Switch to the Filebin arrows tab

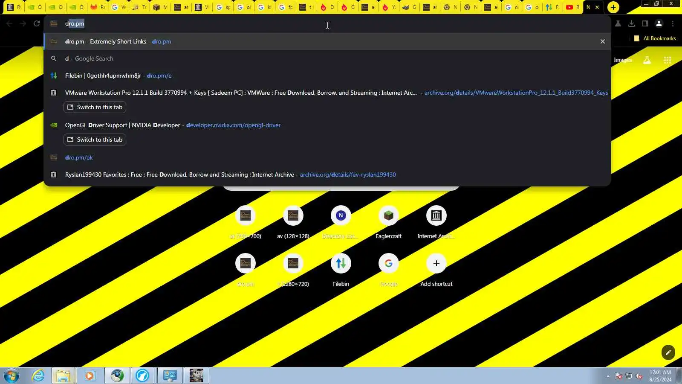pos(552,7)
